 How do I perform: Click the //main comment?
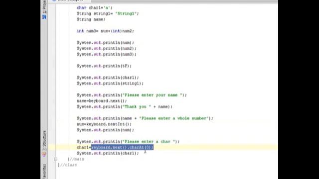pos(77,159)
